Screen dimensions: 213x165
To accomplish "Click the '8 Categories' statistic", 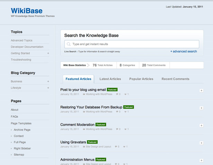I will click(127, 65).
